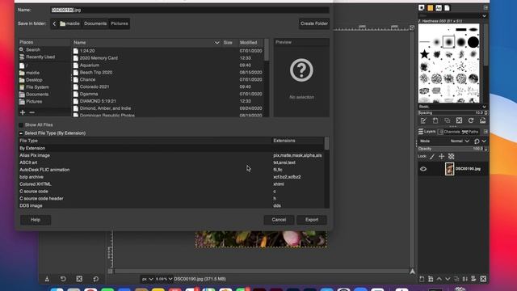Click the remove bookmark minus icon
Image resolution: width=517 pixels, height=291 pixels.
[32, 112]
